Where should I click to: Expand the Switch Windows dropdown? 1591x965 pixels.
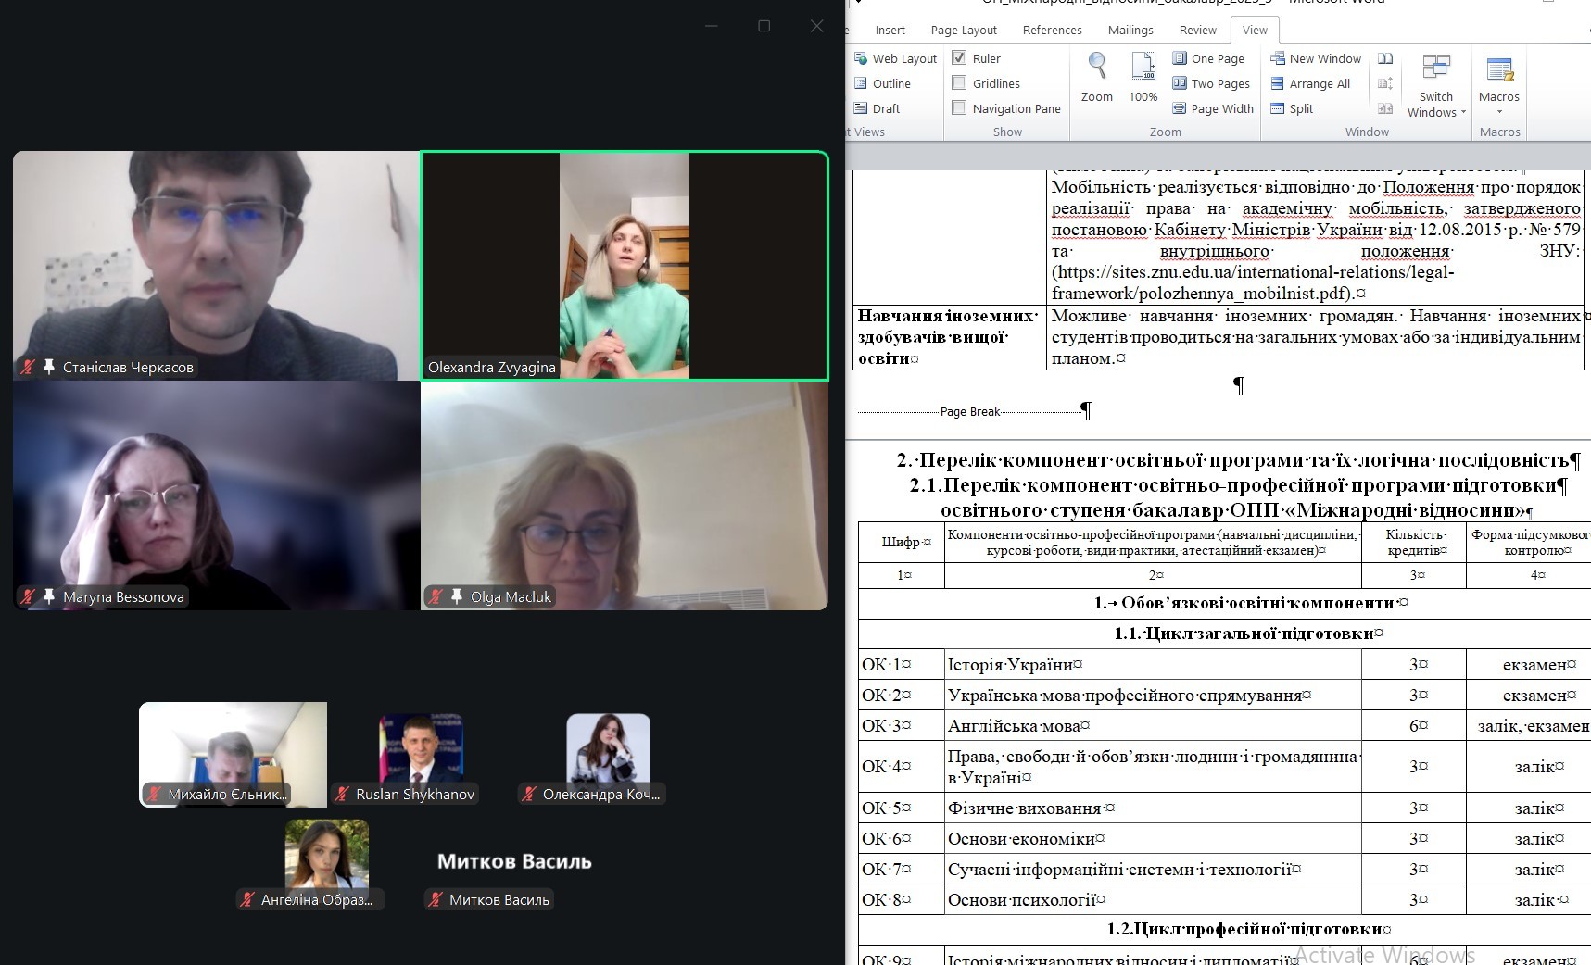(x=1436, y=104)
